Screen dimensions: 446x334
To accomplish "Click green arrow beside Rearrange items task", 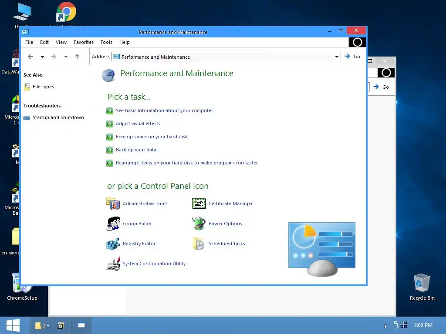I will pyautogui.click(x=109, y=163).
